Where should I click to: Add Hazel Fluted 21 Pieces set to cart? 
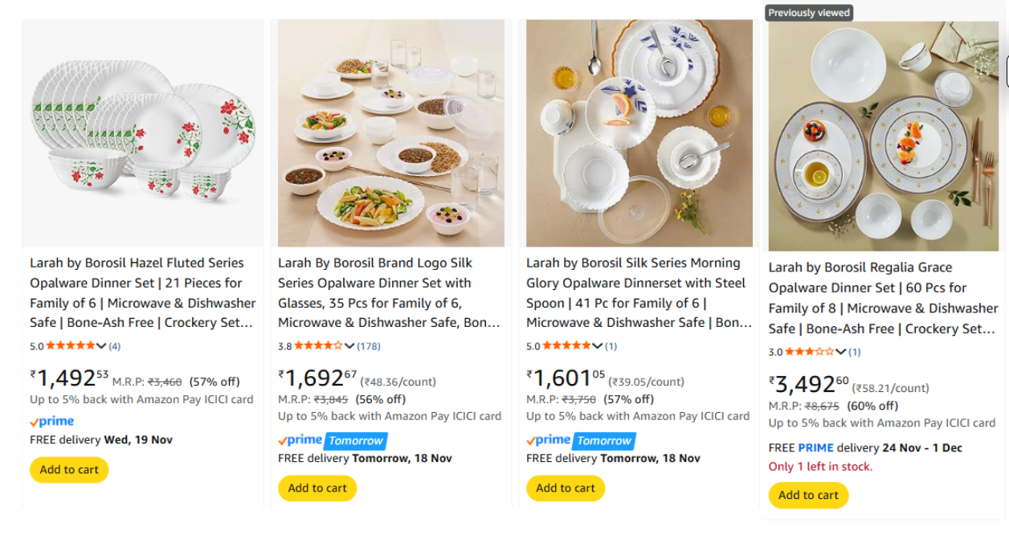click(x=69, y=470)
